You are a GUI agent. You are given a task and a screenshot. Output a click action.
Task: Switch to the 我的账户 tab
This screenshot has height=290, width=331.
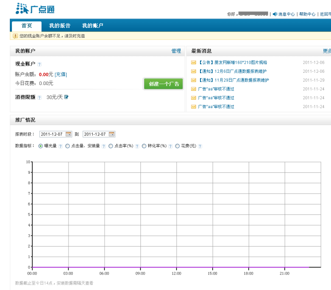pyautogui.click(x=92, y=26)
